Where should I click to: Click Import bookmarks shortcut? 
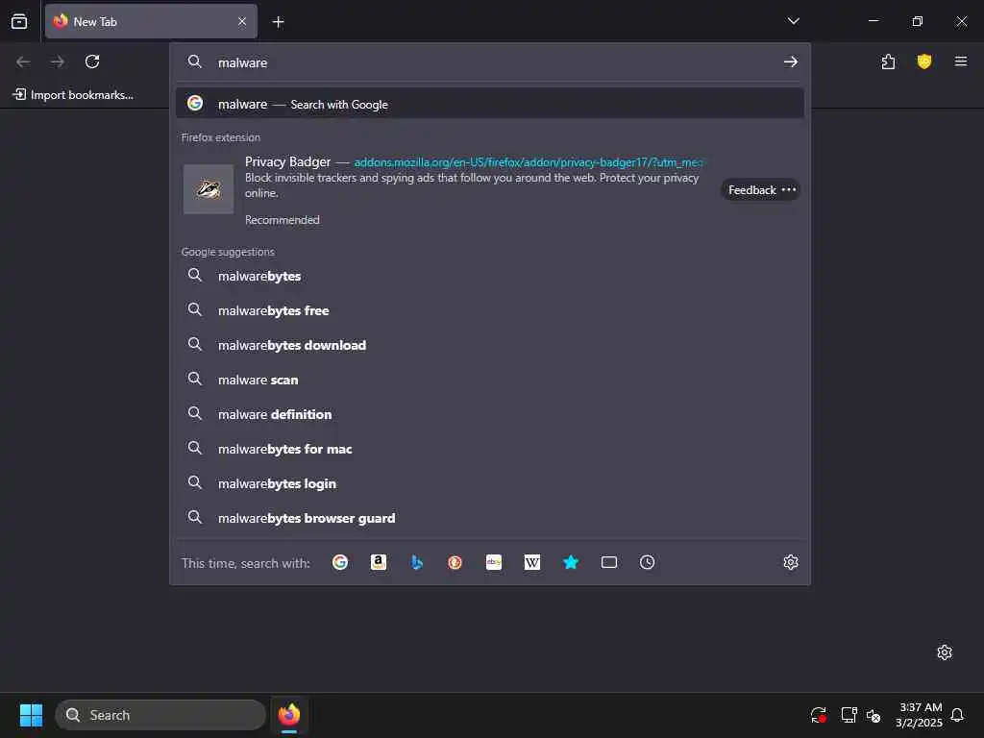(x=73, y=95)
